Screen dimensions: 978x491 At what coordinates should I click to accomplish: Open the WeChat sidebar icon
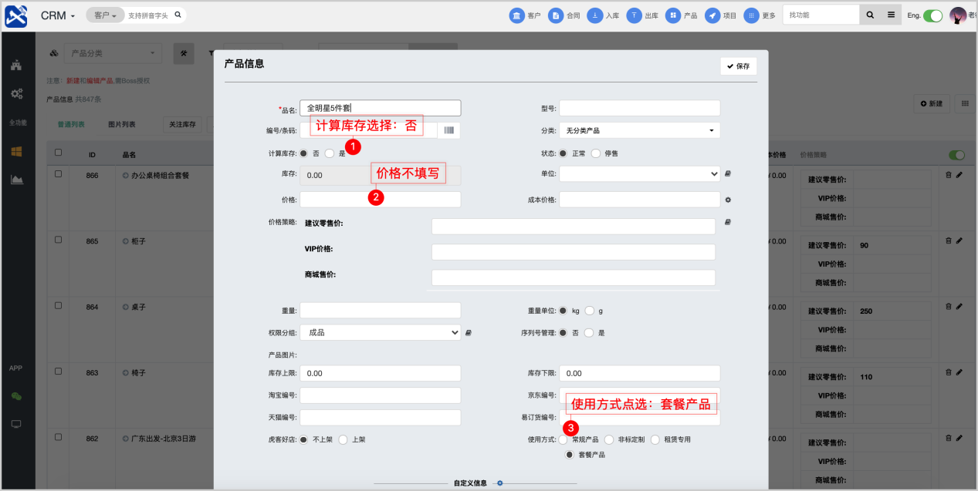pyautogui.click(x=16, y=396)
